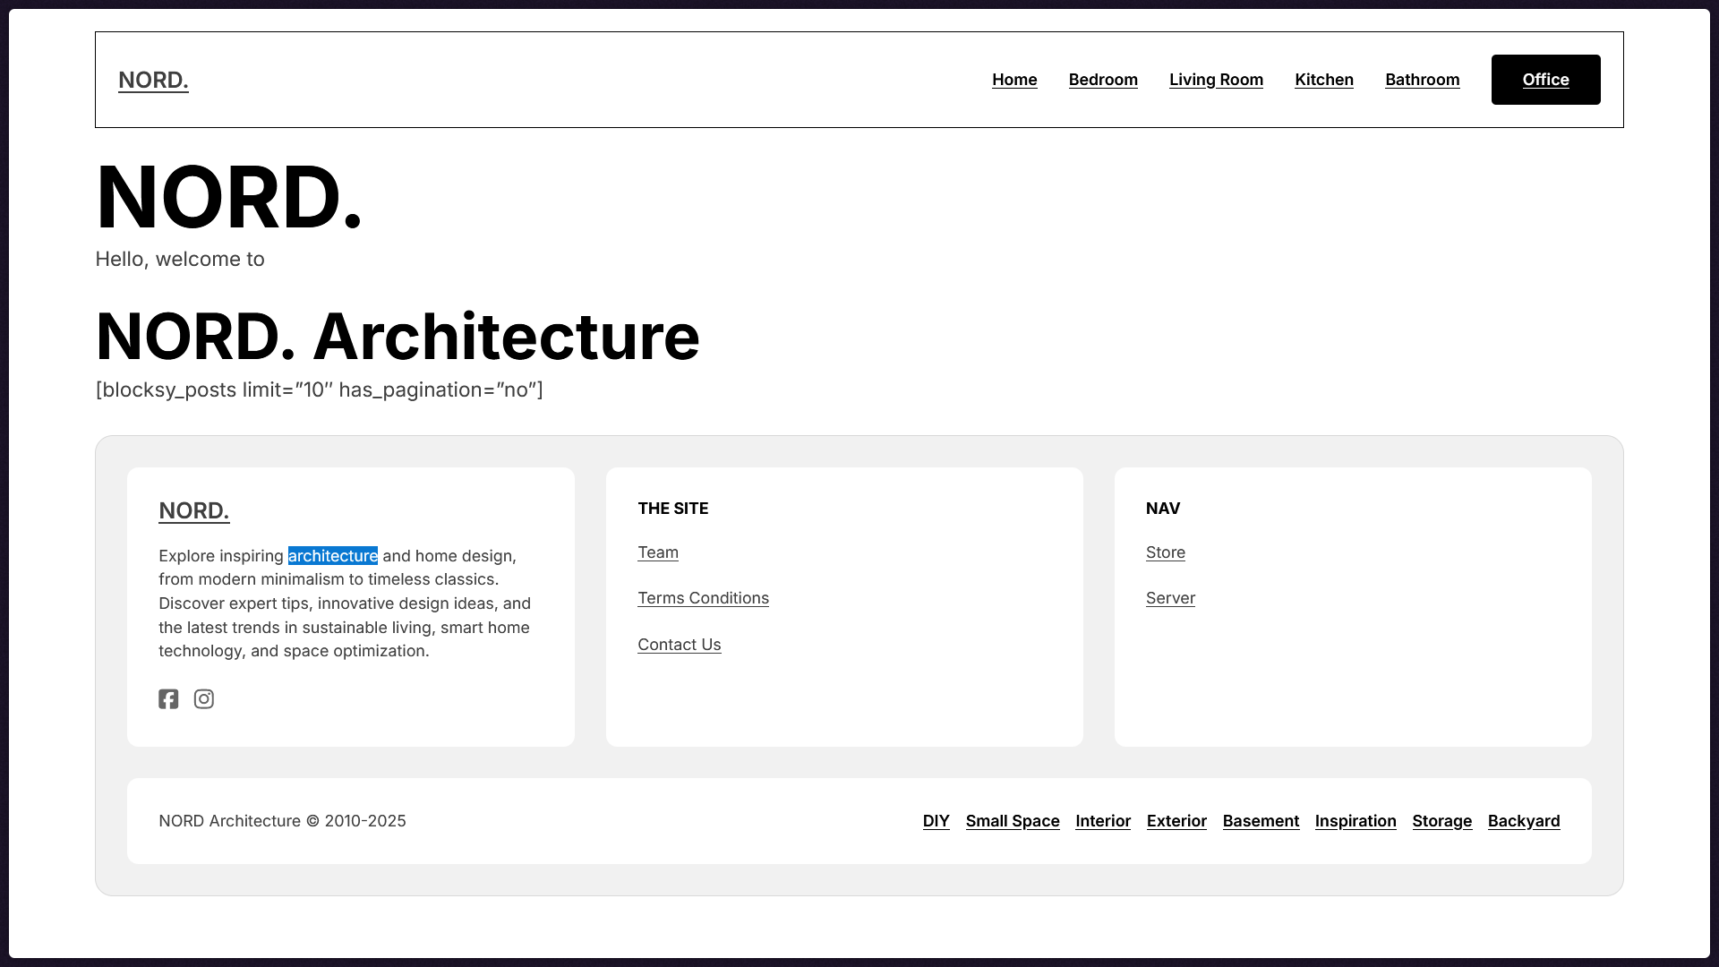Open the Living Room navigation link
The height and width of the screenshot is (967, 1719).
pyautogui.click(x=1216, y=79)
